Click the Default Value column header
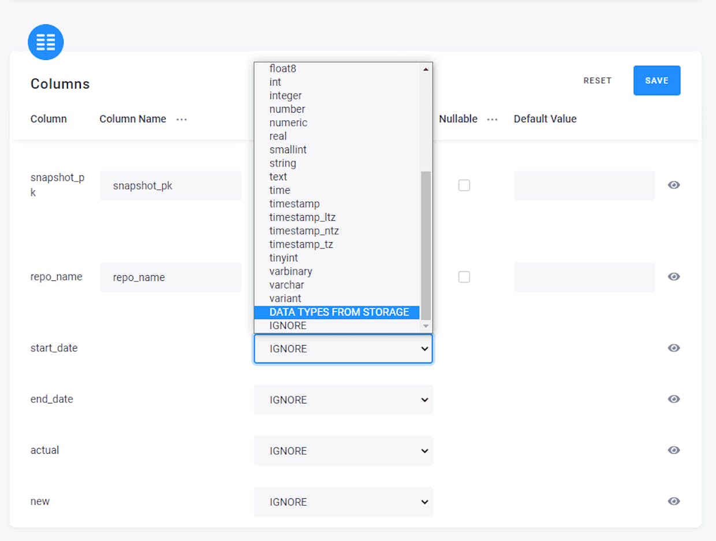716x541 pixels. [545, 119]
